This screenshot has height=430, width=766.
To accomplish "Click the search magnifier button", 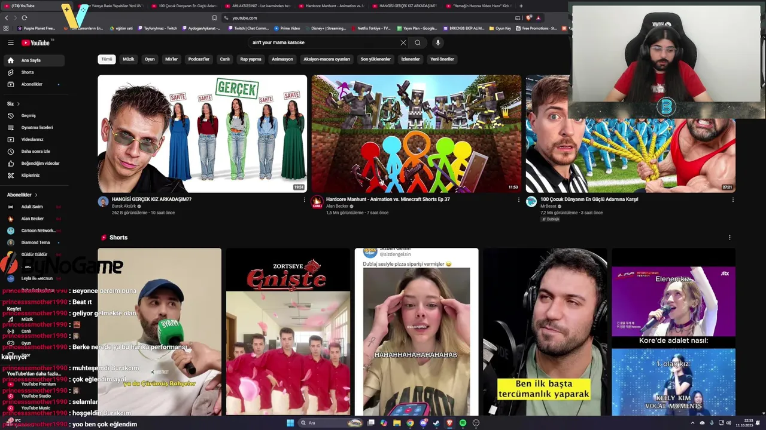I will pos(418,42).
